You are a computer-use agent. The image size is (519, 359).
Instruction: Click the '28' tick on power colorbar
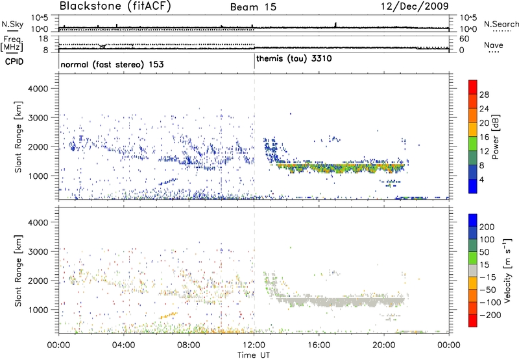tap(484, 95)
